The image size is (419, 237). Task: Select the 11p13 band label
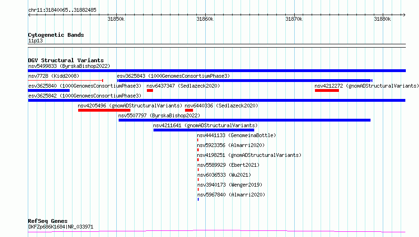(35, 41)
